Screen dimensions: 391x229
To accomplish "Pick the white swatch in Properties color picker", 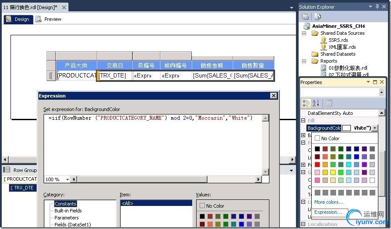I will (x=372, y=180).
